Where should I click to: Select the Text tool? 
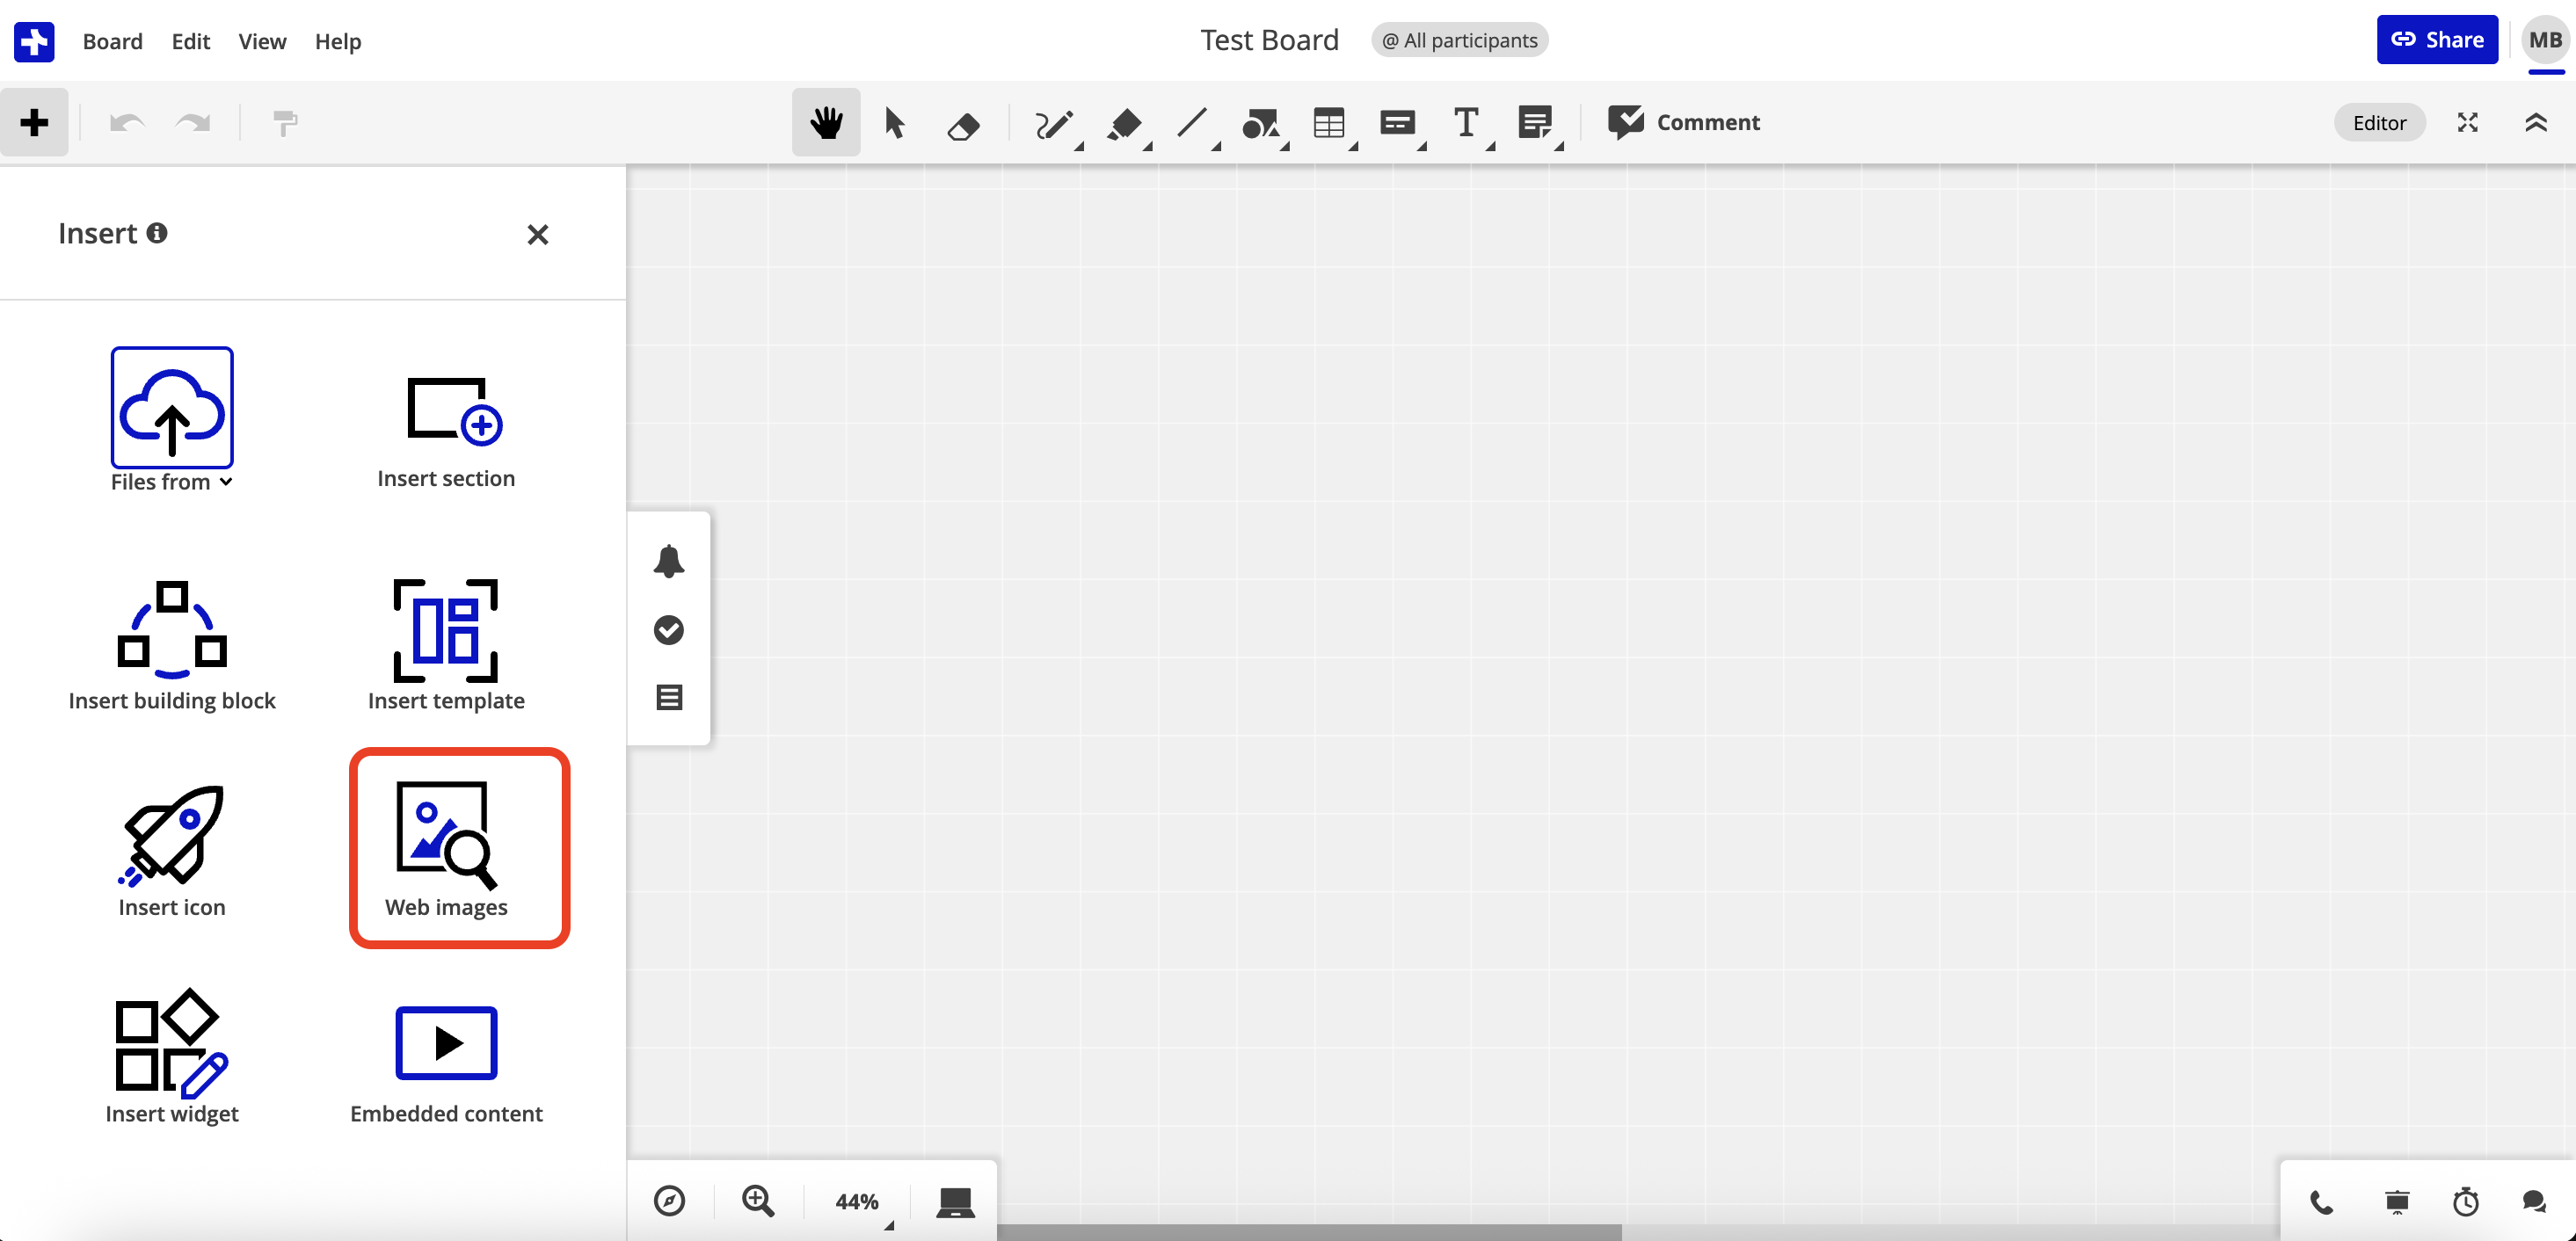coord(1466,122)
